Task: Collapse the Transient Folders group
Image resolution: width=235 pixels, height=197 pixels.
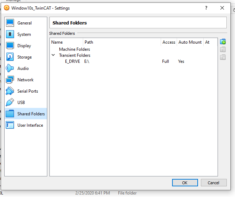Action: tap(53, 55)
